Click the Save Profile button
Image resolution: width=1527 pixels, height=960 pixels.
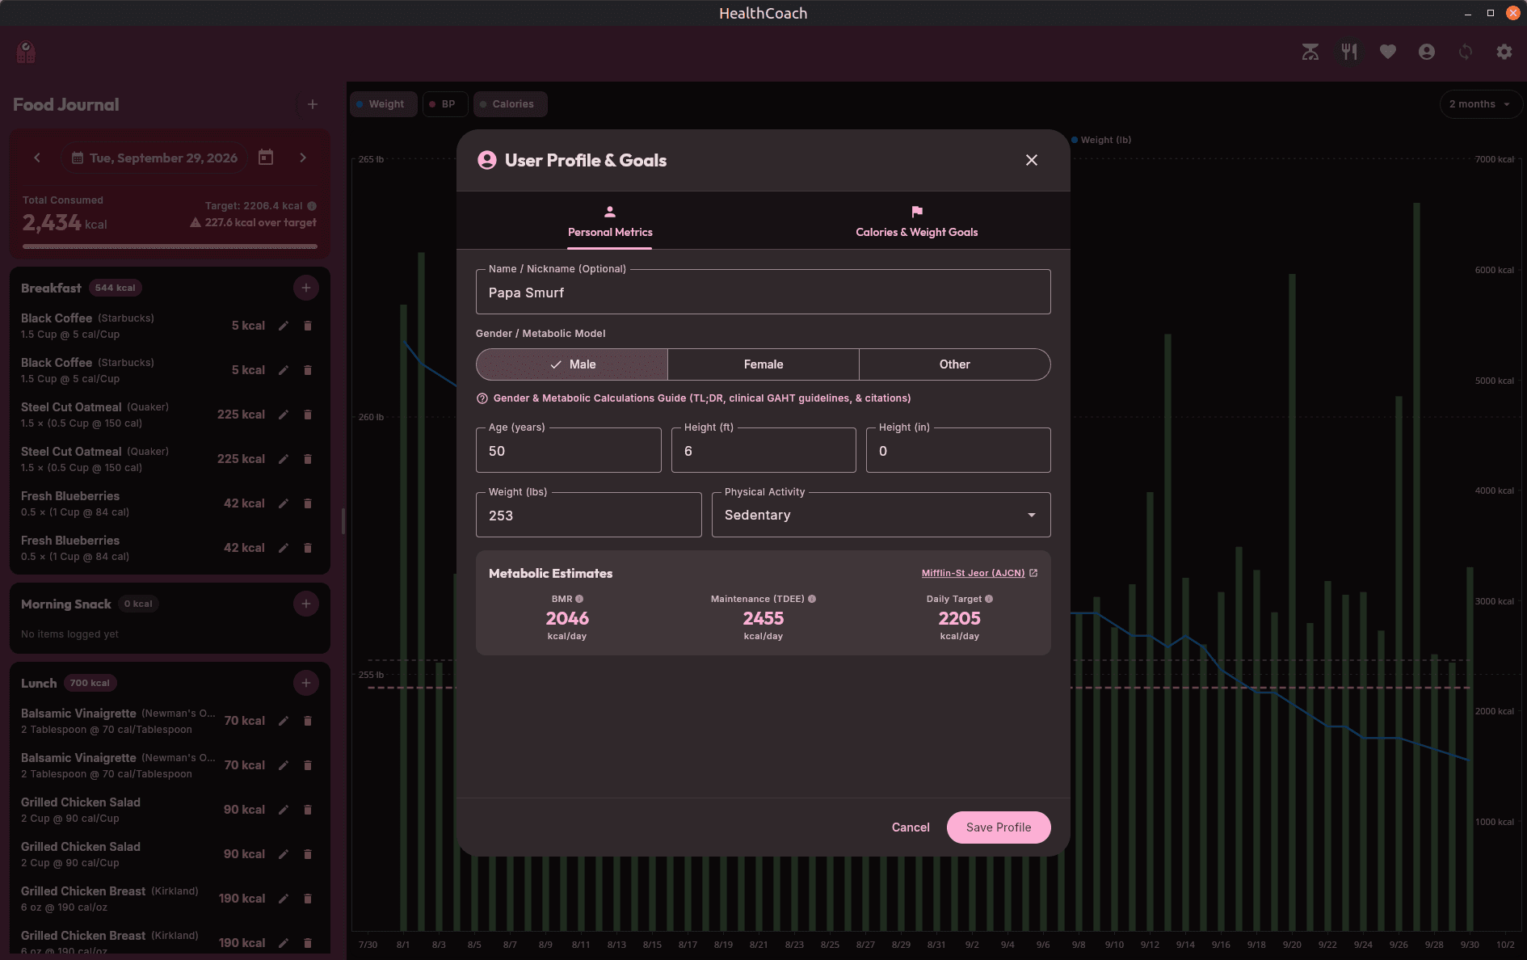[999, 827]
